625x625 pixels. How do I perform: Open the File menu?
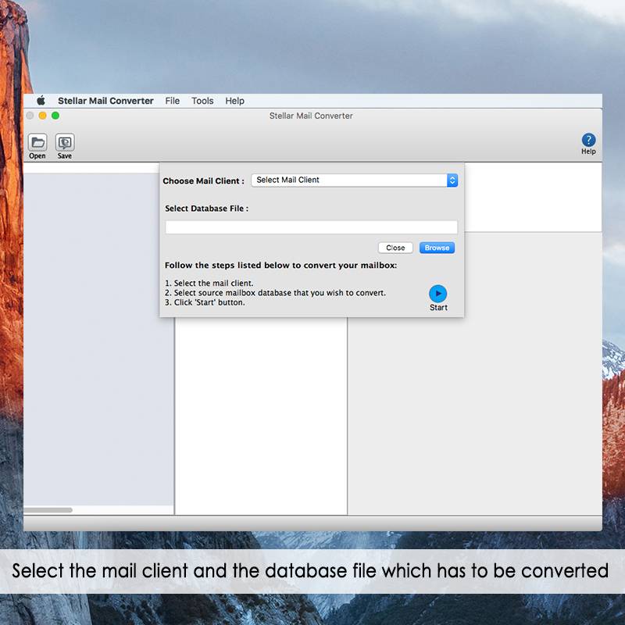[x=172, y=101]
